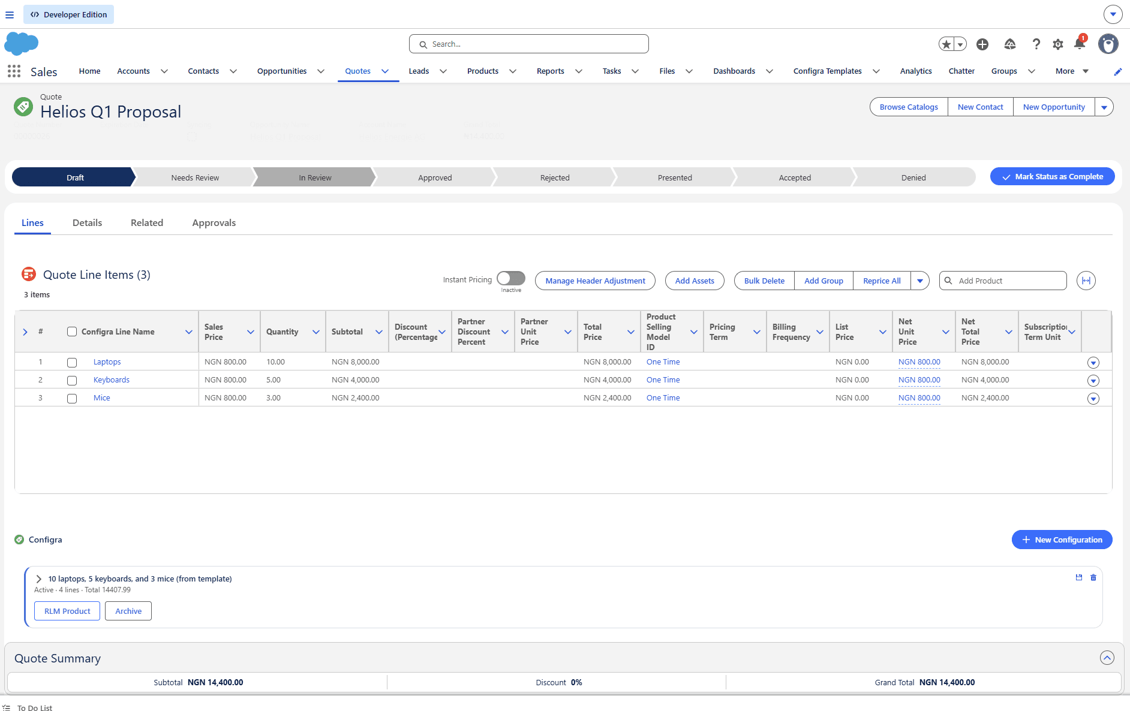Open the Sales Price column menu
The height and width of the screenshot is (711, 1130).
251,332
